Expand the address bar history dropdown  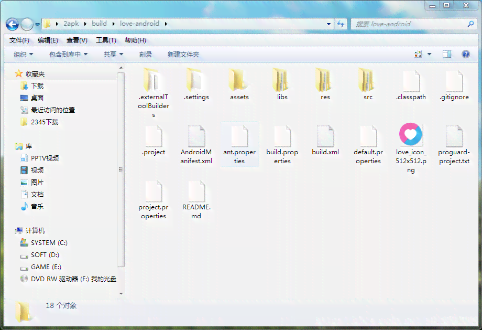point(328,24)
